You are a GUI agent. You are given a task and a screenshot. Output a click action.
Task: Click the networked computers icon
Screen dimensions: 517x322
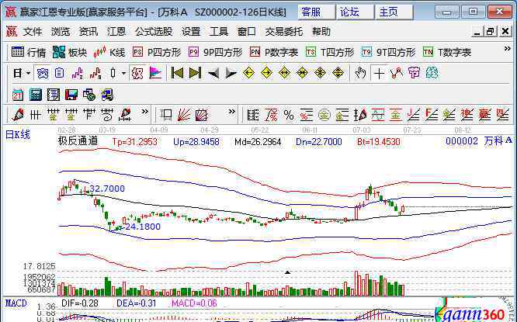click(x=107, y=95)
